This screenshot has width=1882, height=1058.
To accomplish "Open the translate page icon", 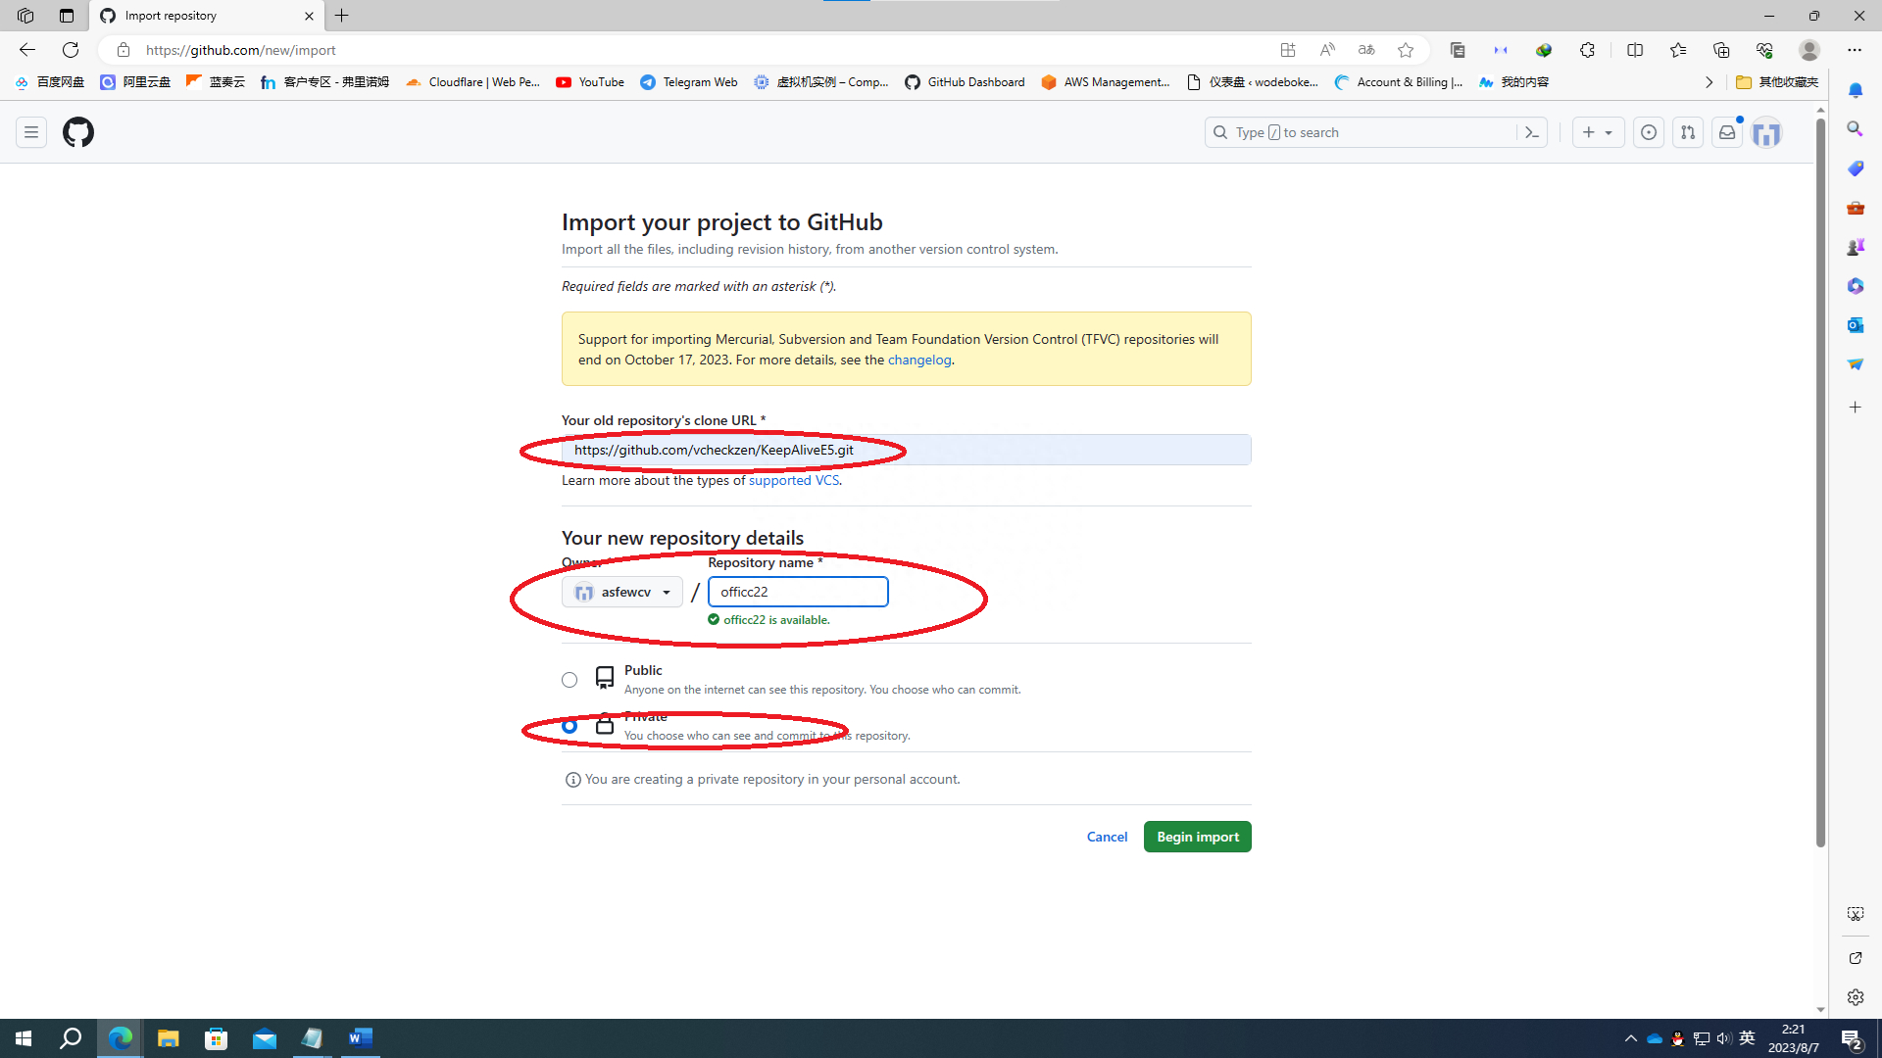I will pyautogui.click(x=1366, y=50).
